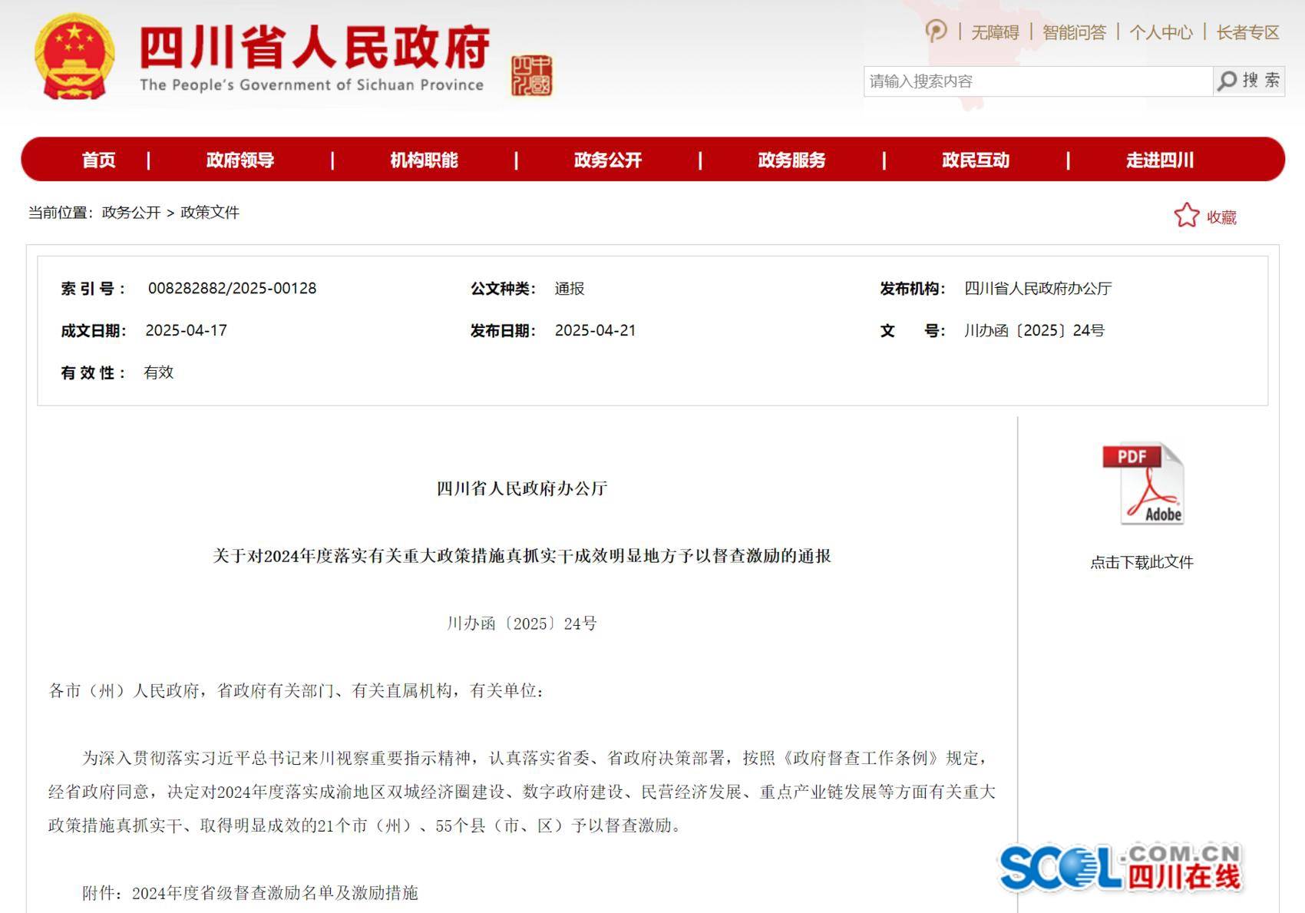Click the national emblem logo
1305x913 pixels.
[x=74, y=56]
